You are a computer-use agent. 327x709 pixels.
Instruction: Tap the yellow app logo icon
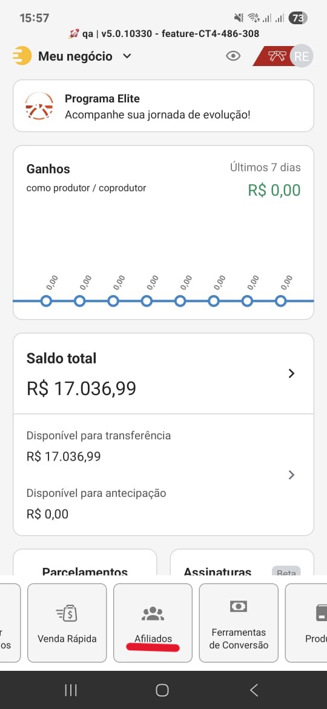pos(22,56)
